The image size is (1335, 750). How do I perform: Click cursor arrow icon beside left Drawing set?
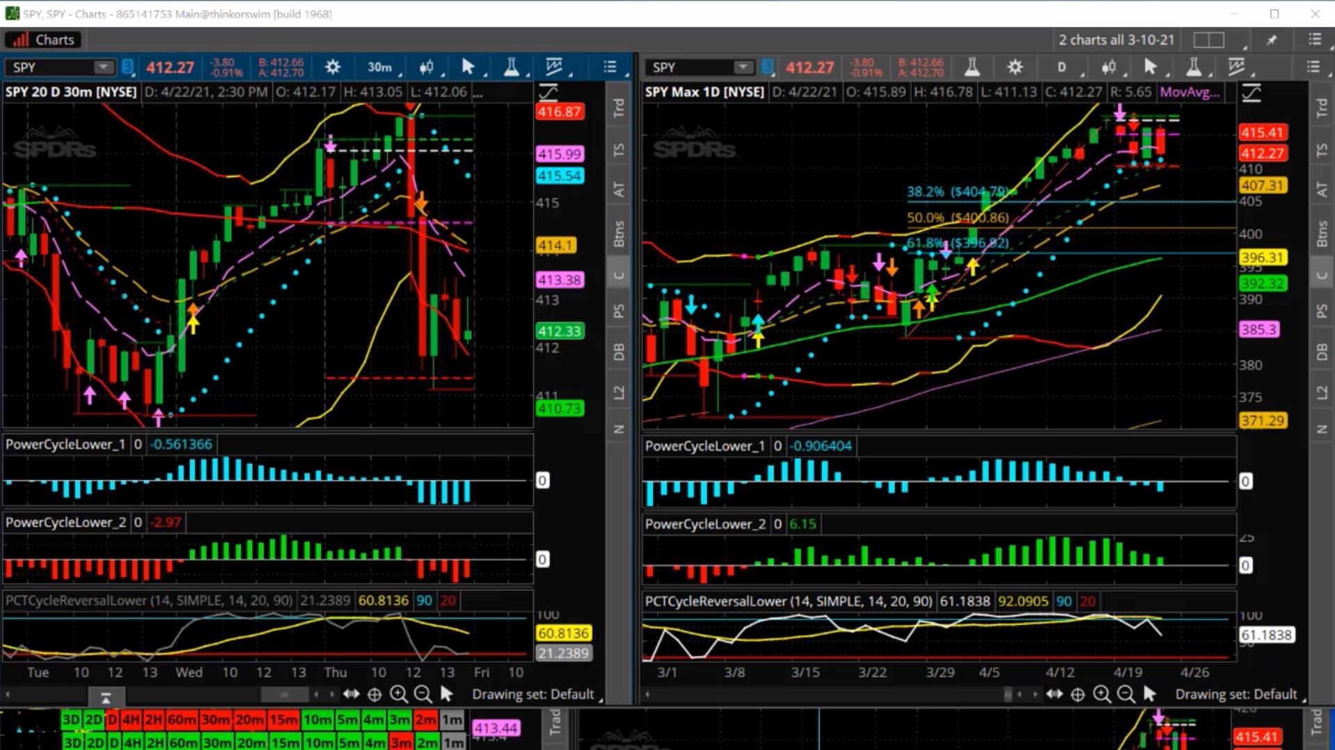click(446, 694)
